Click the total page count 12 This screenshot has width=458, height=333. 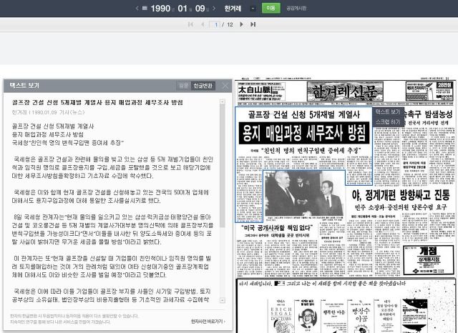click(230, 25)
